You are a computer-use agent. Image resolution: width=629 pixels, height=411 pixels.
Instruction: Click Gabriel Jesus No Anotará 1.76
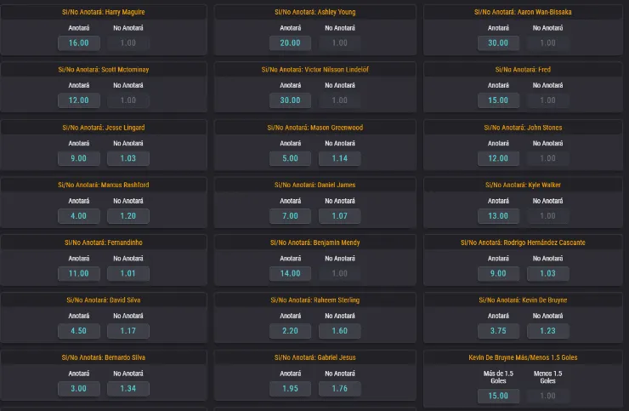coord(339,389)
